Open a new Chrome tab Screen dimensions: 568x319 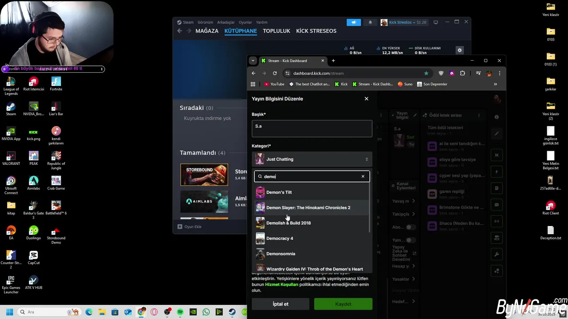tap(333, 61)
